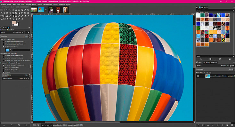Open the Filtros menu
235x127 pixels.
point(55,4)
